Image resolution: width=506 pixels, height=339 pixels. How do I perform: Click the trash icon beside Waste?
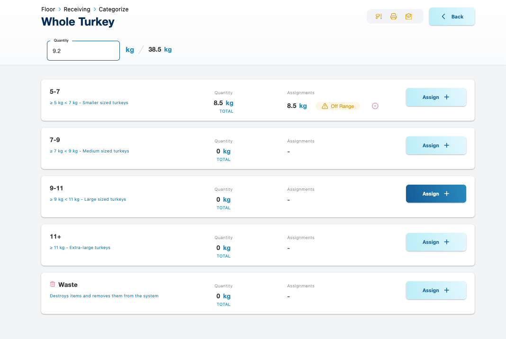click(x=53, y=285)
